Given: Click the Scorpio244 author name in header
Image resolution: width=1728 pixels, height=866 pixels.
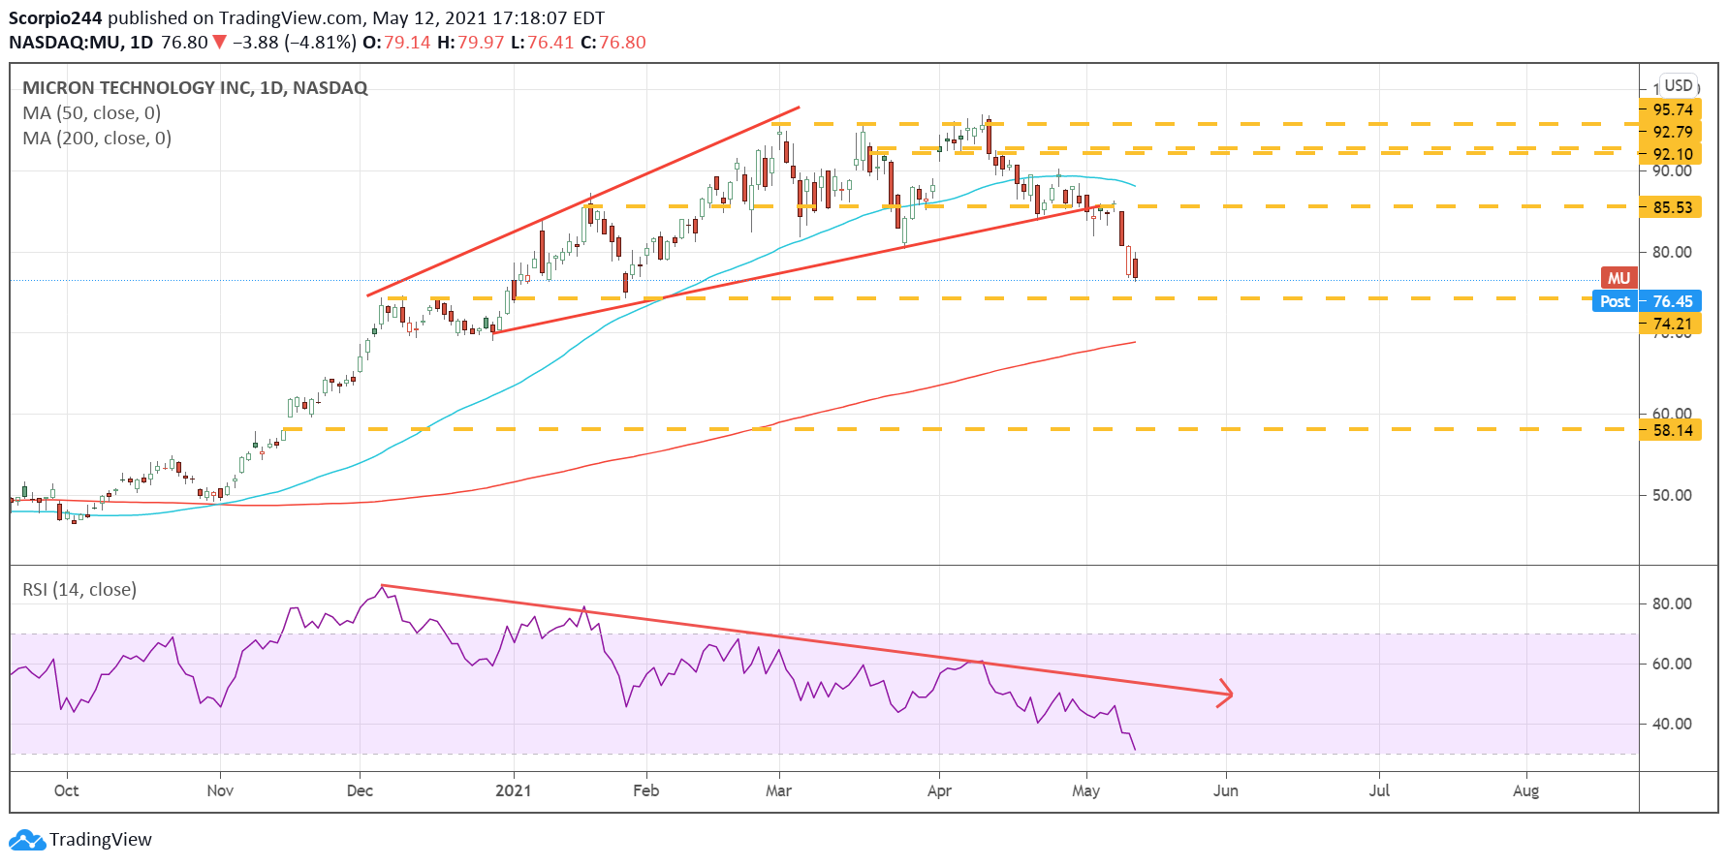Looking at the screenshot, I should [55, 18].
